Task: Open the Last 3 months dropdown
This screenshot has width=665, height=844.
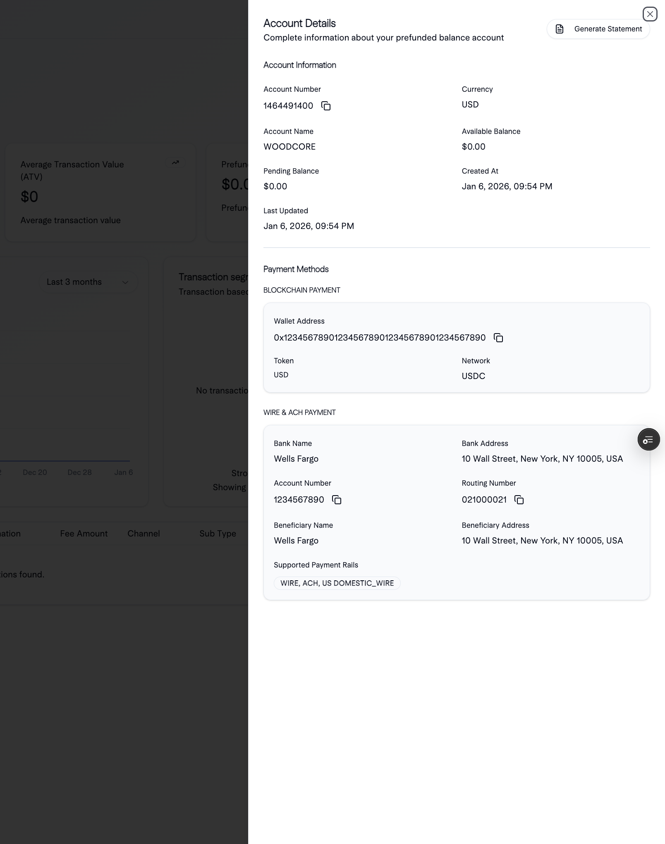Action: [88, 282]
